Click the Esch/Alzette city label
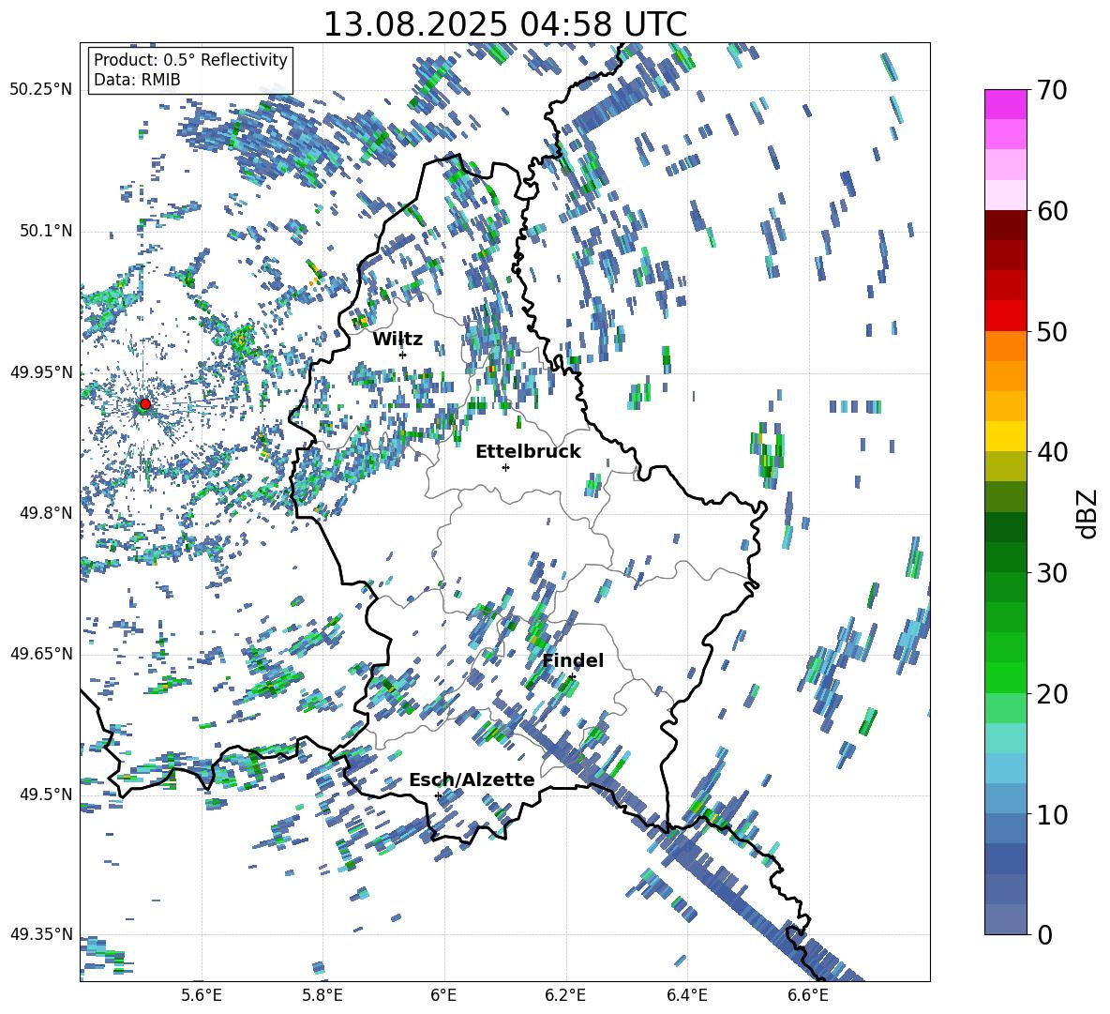The image size is (1110, 1014). (x=472, y=779)
